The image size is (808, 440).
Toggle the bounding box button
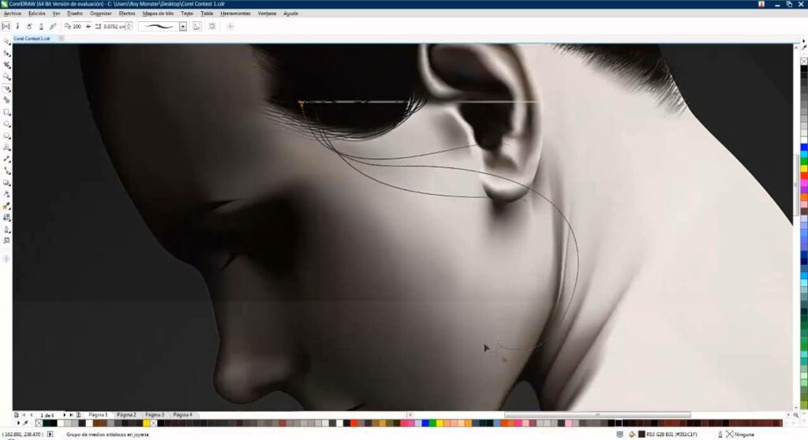211,26
